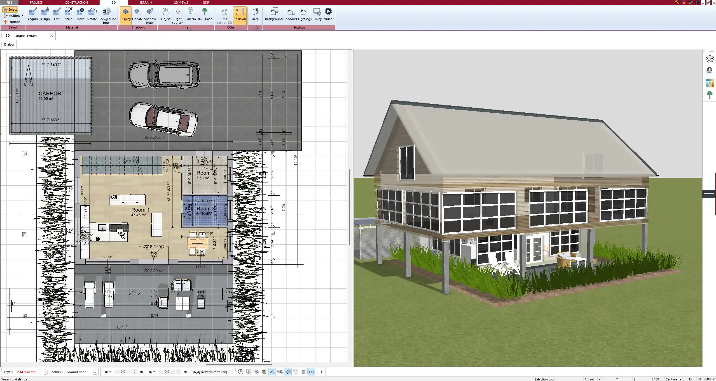Insert a 3D-Bitmap
Image resolution: width=716 pixels, height=381 pixels.
coord(205,15)
